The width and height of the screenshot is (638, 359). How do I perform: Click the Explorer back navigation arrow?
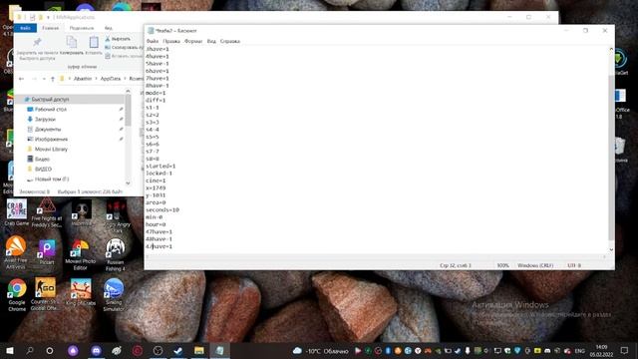[21, 79]
